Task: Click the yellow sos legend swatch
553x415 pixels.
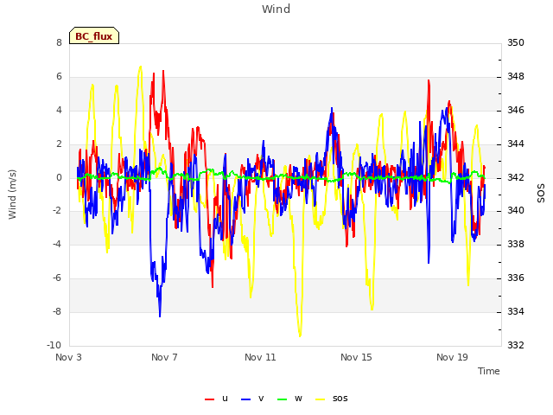Action: coord(321,399)
